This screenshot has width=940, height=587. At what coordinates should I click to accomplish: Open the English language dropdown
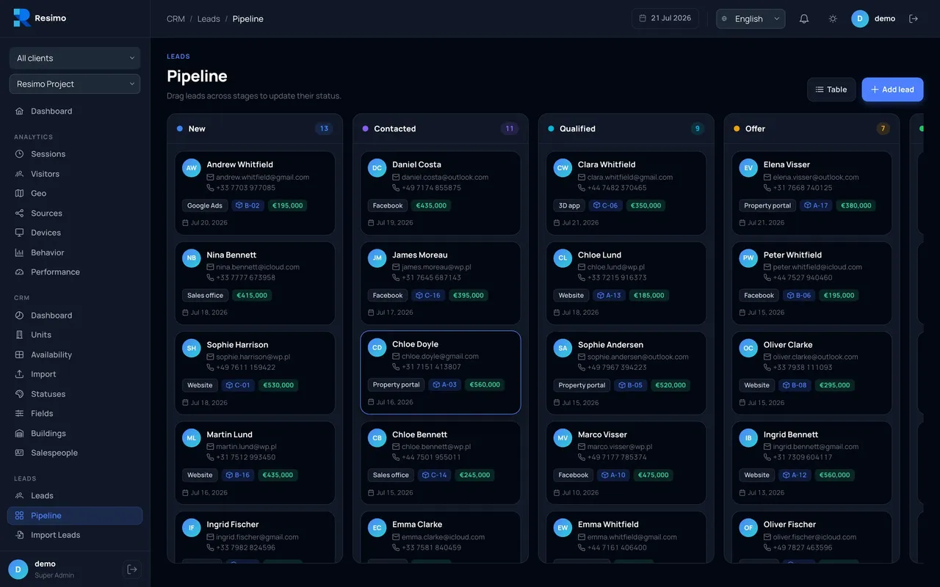pyautogui.click(x=751, y=19)
